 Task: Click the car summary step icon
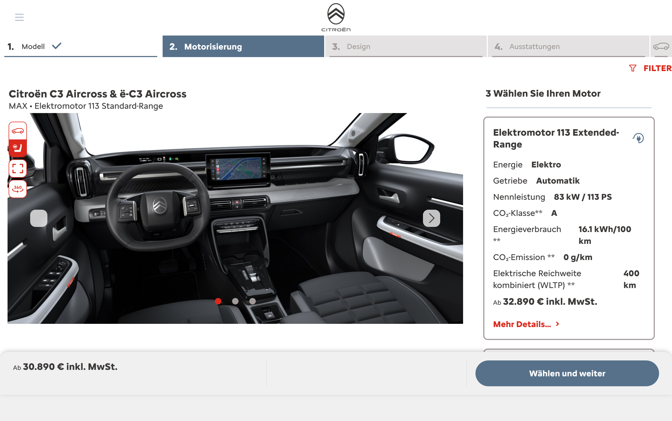[661, 46]
